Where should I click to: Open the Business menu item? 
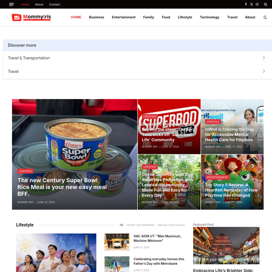[x=96, y=17]
